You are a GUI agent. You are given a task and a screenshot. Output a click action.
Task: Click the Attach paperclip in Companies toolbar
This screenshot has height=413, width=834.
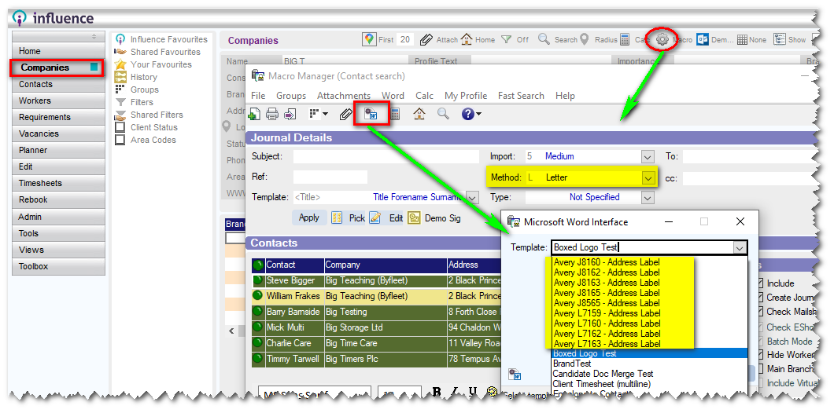(x=426, y=39)
